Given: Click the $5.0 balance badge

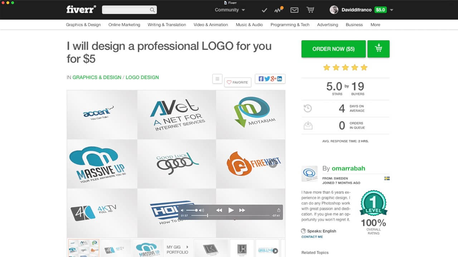Looking at the screenshot, I should pyautogui.click(x=380, y=10).
